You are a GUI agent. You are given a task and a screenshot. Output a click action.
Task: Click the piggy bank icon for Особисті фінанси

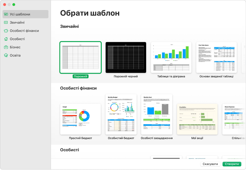click(6, 31)
